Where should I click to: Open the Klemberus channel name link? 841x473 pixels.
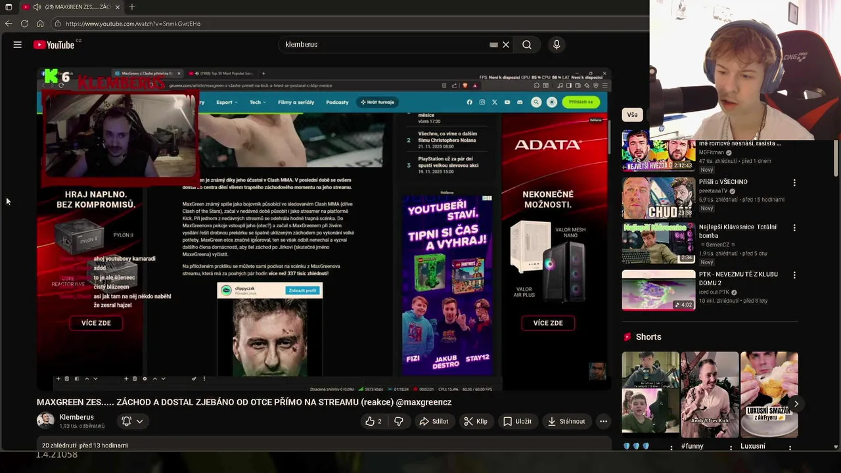pyautogui.click(x=77, y=417)
